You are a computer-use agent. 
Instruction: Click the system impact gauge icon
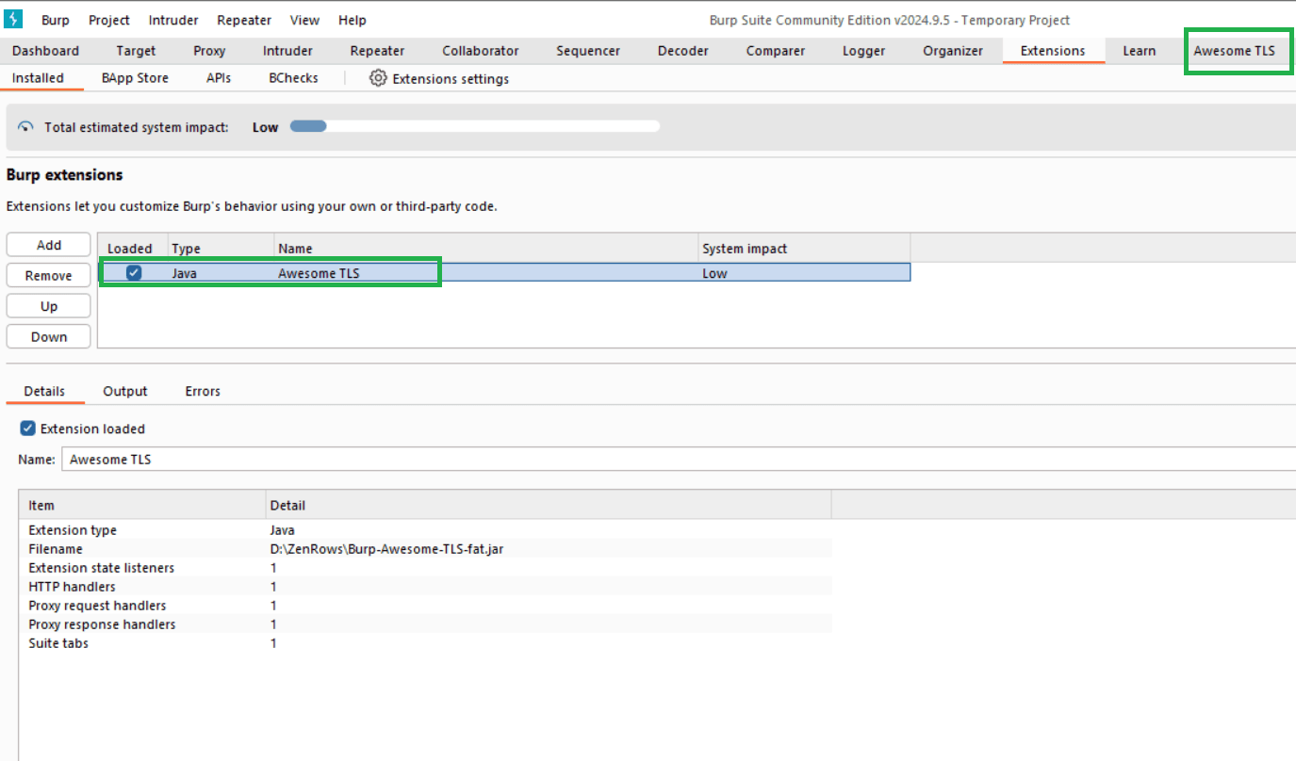click(25, 127)
